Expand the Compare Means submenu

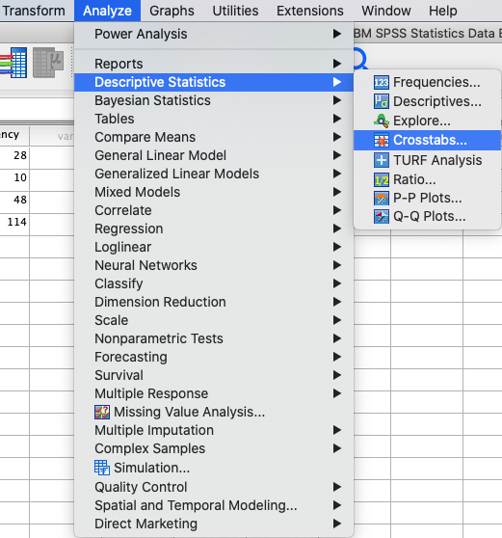click(214, 137)
